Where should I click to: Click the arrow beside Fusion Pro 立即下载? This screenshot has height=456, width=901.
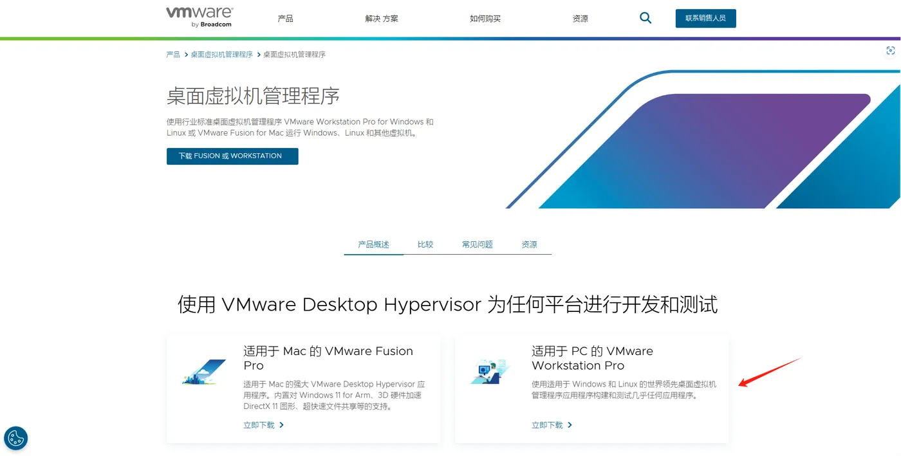[281, 425]
